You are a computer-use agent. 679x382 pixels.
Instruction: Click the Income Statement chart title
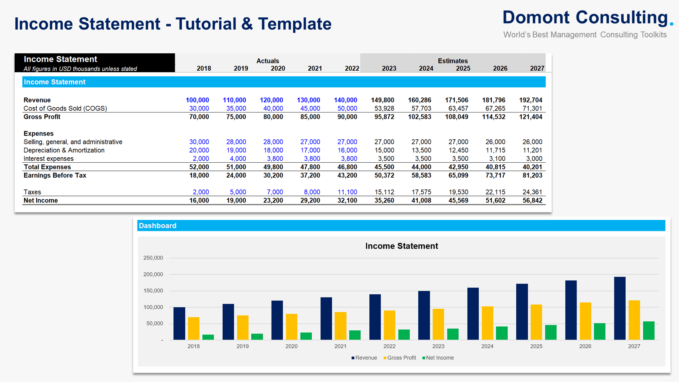(402, 246)
